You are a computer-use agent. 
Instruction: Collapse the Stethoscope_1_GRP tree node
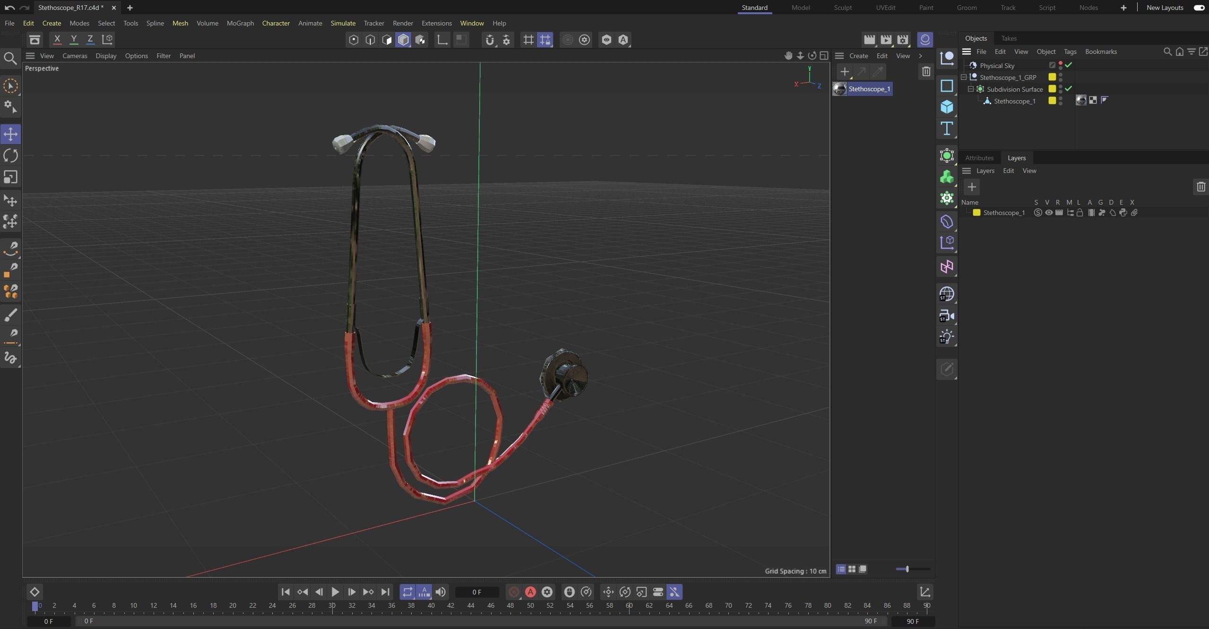pos(964,77)
